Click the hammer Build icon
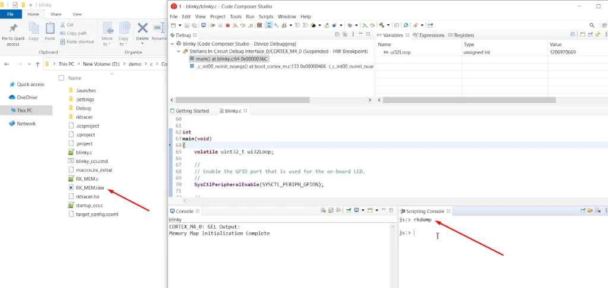608x288 pixels. pyautogui.click(x=381, y=25)
